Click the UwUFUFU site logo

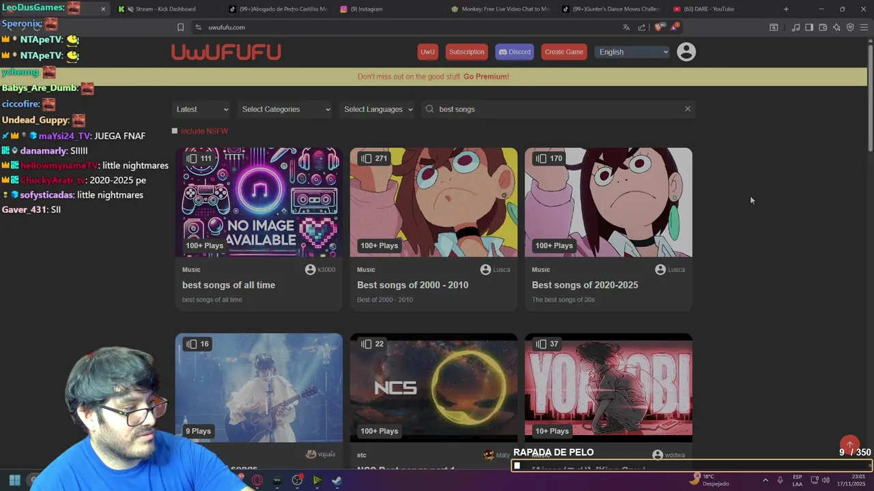click(x=226, y=52)
